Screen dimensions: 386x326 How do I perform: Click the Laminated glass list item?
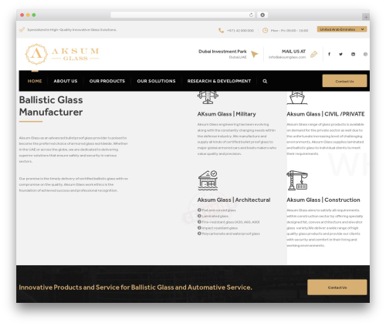213,216
